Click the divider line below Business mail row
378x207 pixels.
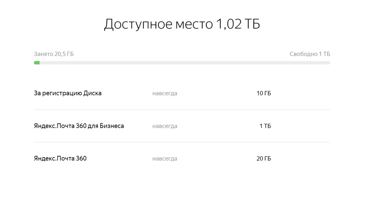(x=182, y=142)
